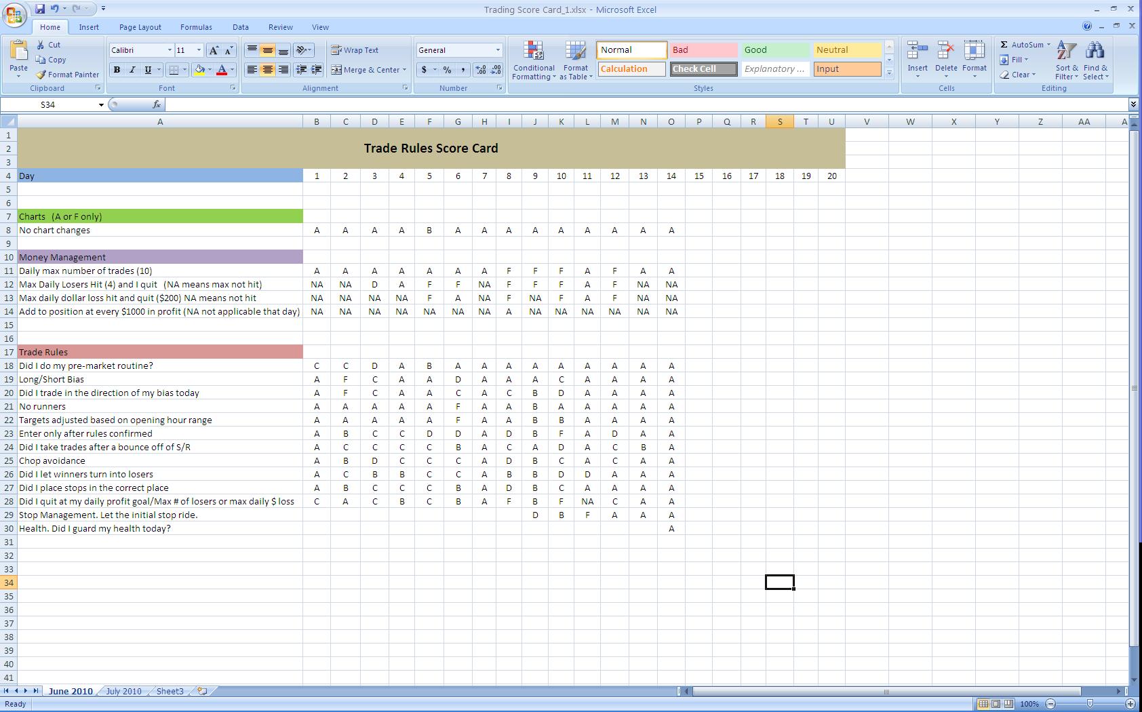Screen dimensions: 1142x712
Task: Bottom-align cell content
Action: 283,50
